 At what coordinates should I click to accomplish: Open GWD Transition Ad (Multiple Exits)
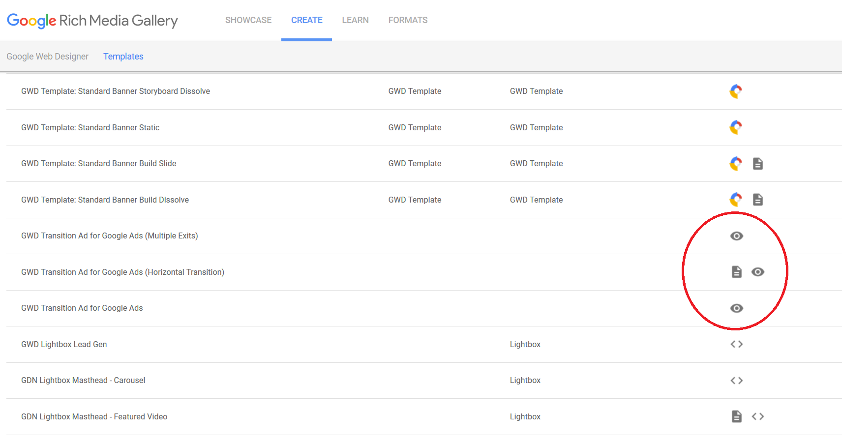(110, 236)
